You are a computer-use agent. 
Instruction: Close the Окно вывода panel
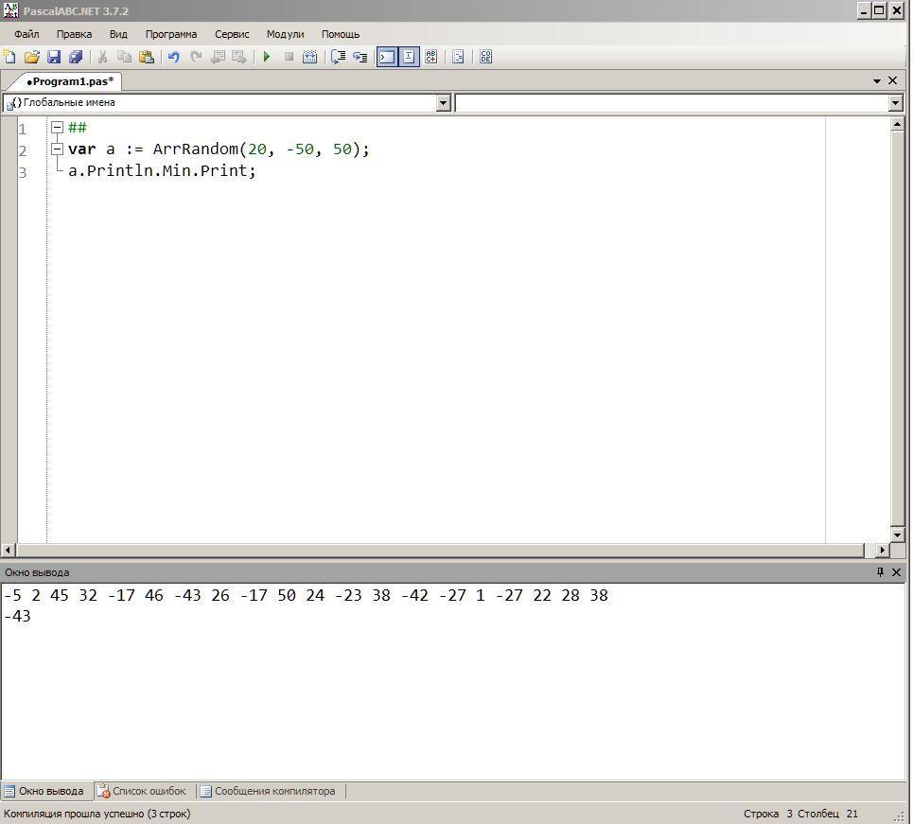tap(897, 572)
